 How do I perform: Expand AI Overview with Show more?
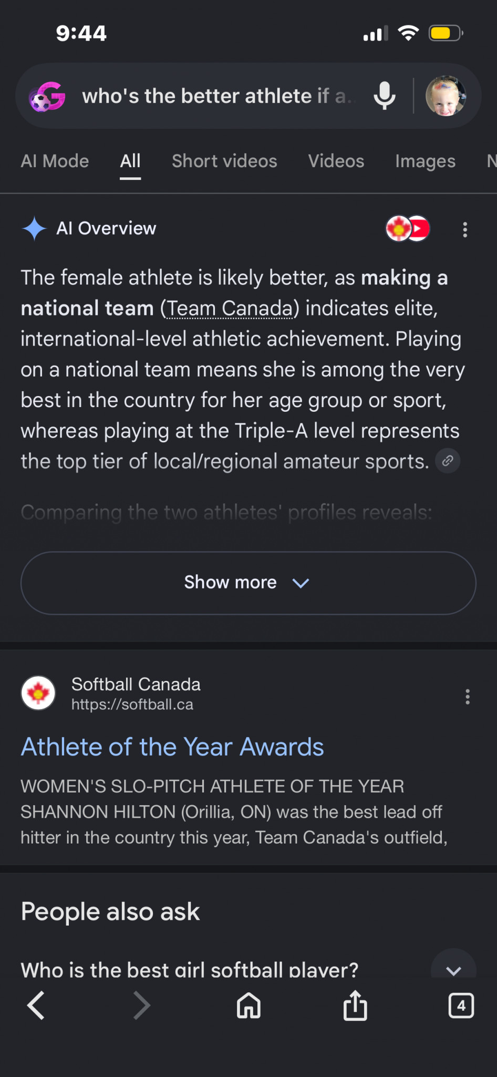(248, 583)
